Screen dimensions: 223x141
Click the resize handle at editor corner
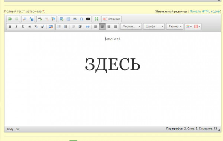coord(219,130)
